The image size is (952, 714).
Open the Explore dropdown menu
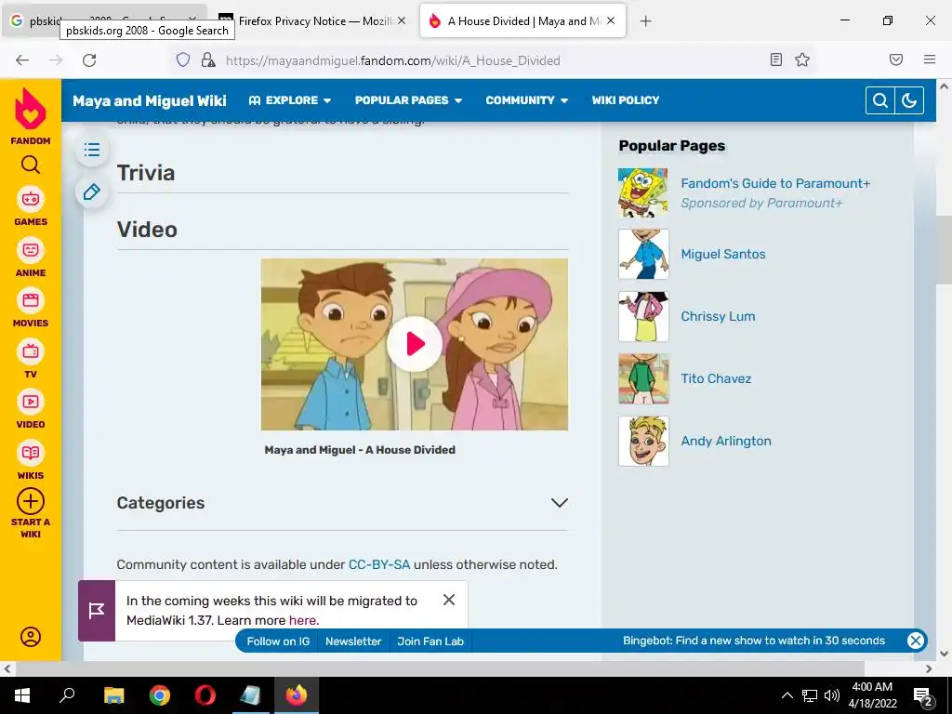click(290, 100)
